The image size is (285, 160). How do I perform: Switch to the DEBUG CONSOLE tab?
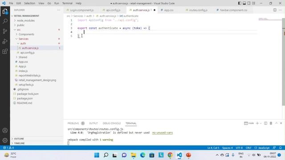[x=112, y=124]
